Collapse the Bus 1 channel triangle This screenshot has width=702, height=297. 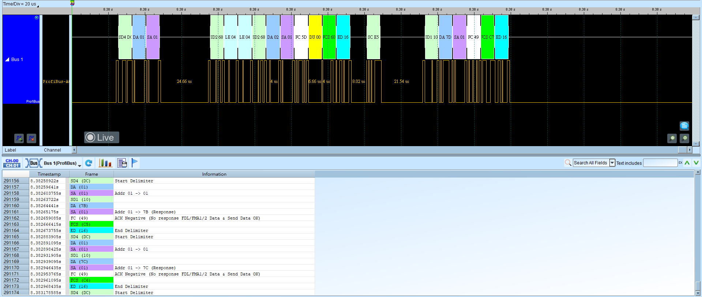[7, 59]
